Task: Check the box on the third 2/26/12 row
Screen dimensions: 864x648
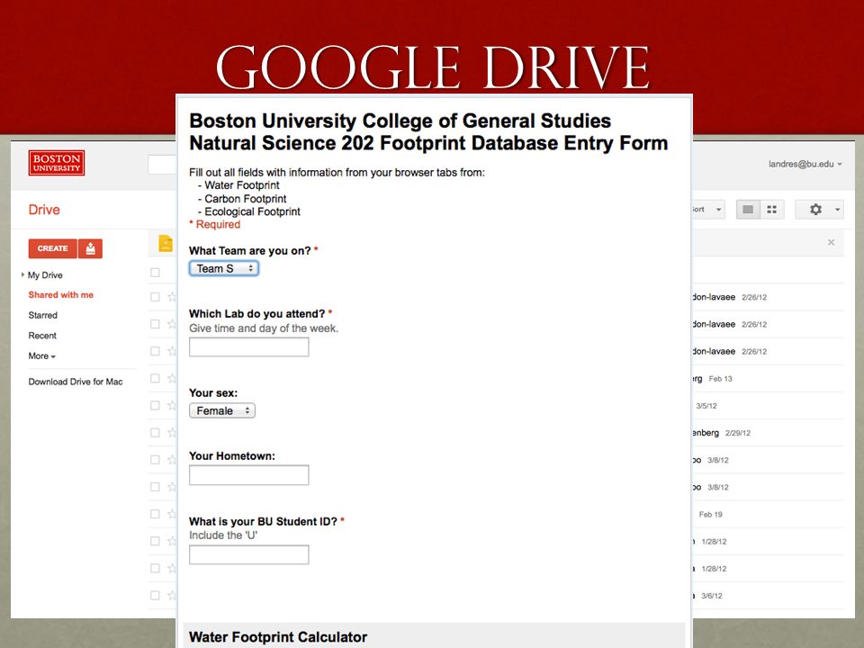Action: pos(155,351)
